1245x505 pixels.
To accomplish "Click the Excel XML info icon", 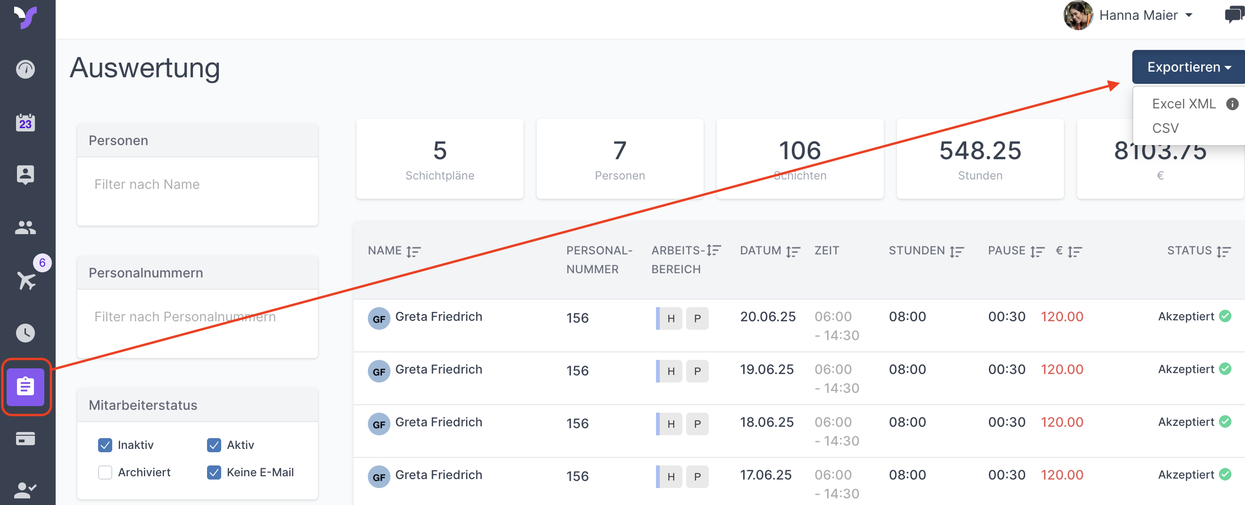I will (1232, 104).
